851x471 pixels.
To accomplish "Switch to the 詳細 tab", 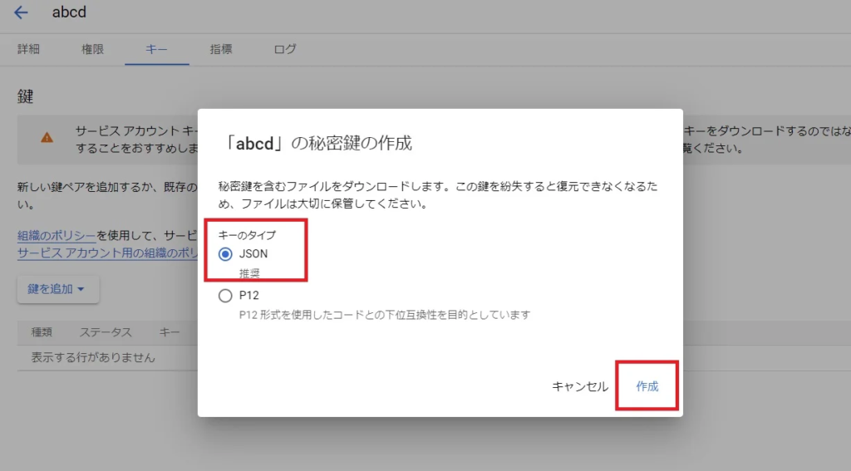I will click(28, 49).
